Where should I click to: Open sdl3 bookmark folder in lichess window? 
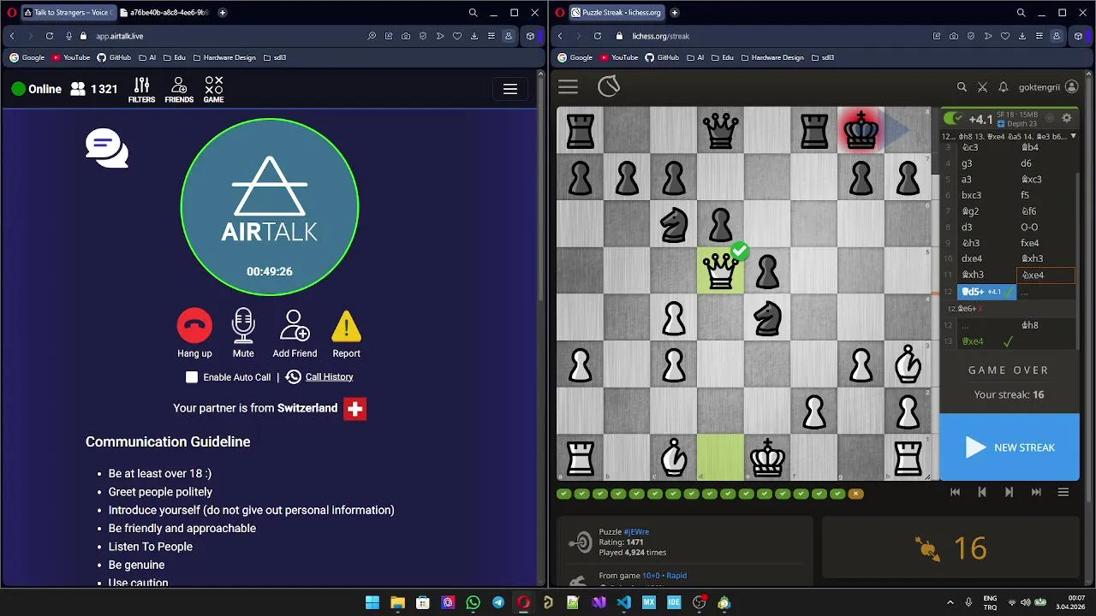822,57
